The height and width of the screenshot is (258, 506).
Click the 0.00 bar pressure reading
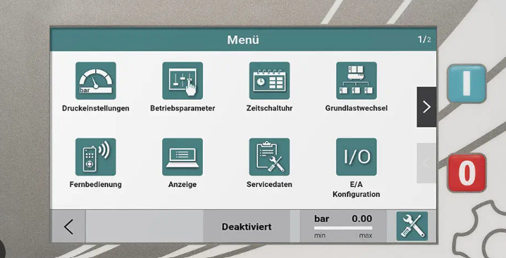362,219
